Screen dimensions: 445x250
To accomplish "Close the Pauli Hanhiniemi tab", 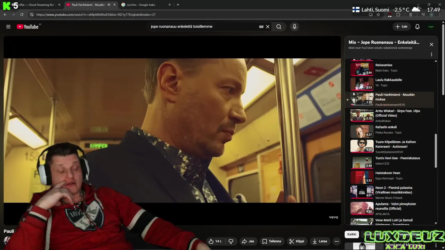I will pos(114,5).
